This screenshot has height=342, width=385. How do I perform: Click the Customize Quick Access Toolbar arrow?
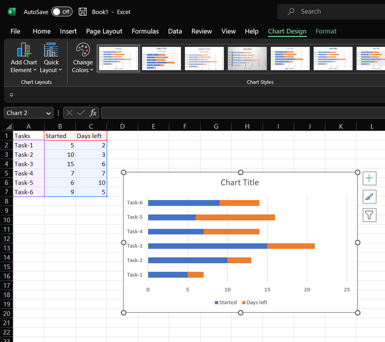pos(11,95)
